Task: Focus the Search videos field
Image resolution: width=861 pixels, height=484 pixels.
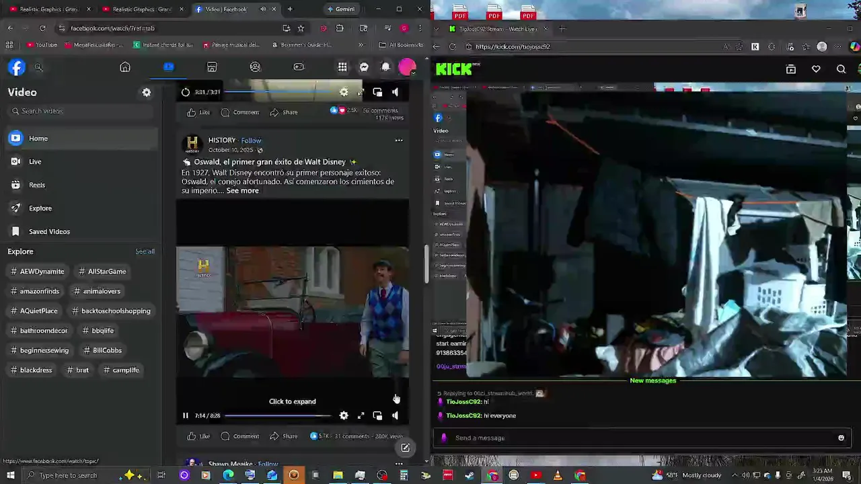Action: pos(82,111)
